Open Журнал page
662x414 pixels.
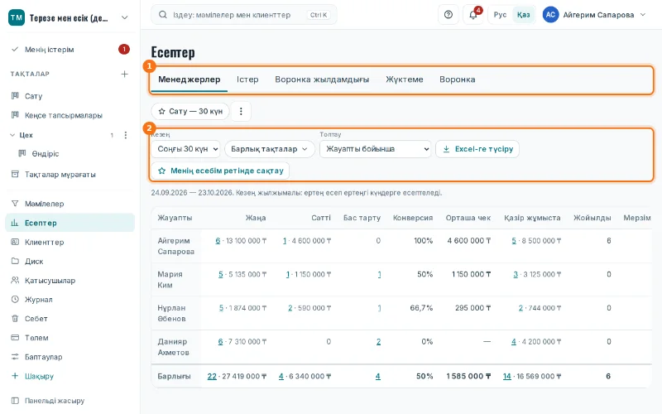[70, 300]
